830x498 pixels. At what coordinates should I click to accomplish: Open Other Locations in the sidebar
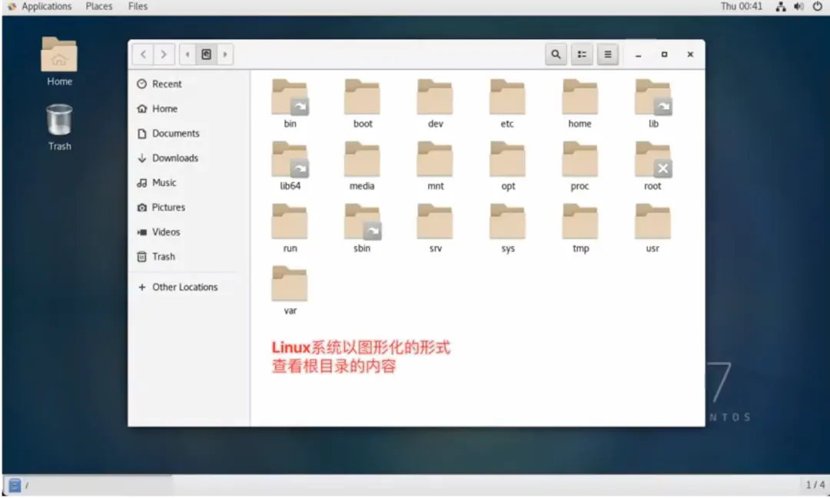coord(189,287)
